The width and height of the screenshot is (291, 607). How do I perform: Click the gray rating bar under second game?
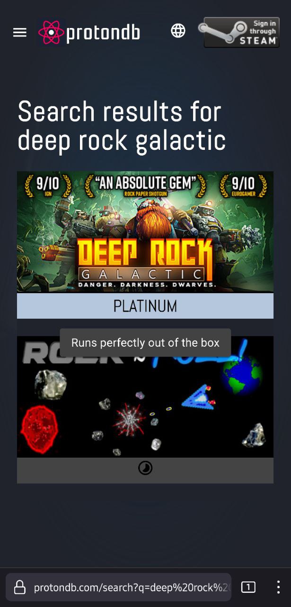coord(145,470)
